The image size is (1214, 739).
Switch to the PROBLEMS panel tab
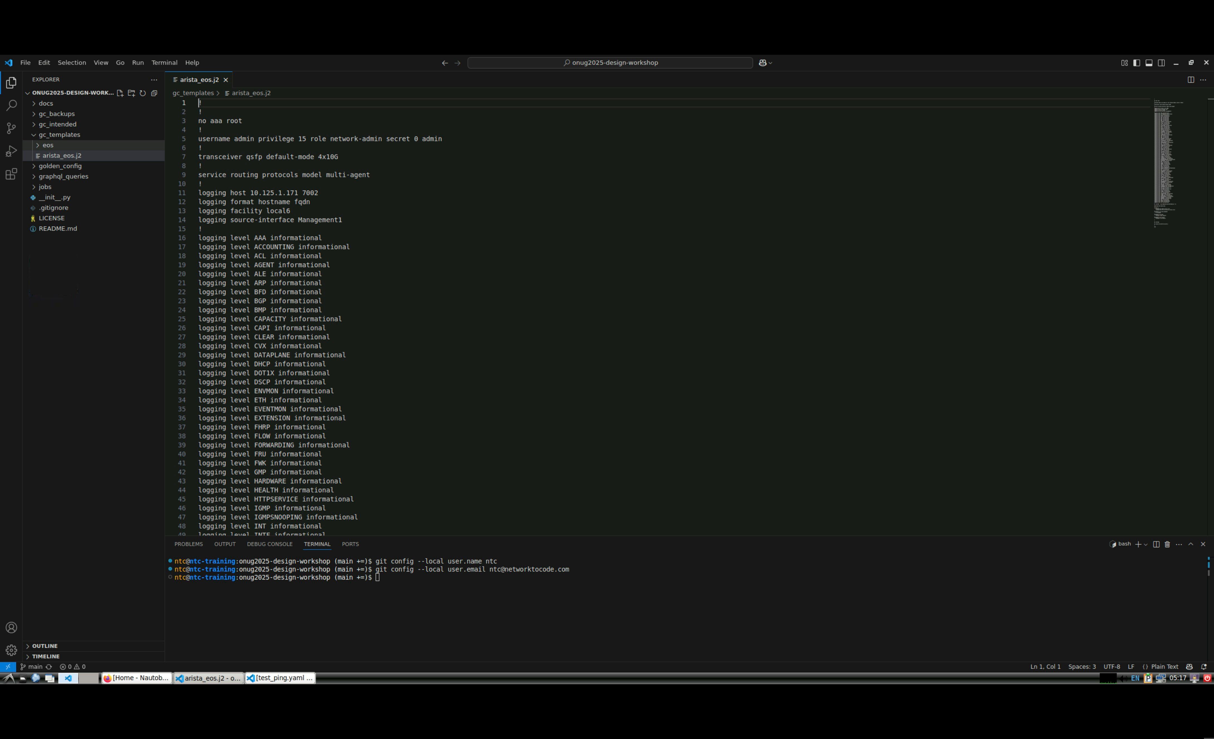[x=188, y=545]
